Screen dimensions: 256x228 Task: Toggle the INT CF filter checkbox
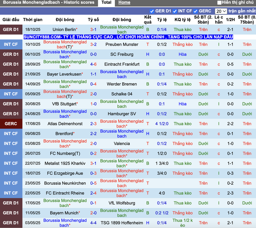(175, 11)
